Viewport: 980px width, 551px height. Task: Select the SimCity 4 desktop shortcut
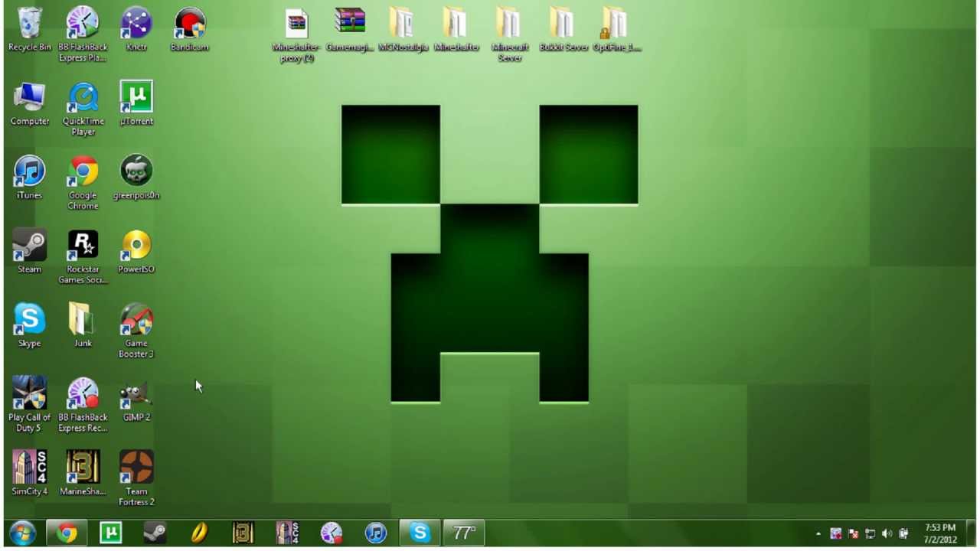pos(29,474)
